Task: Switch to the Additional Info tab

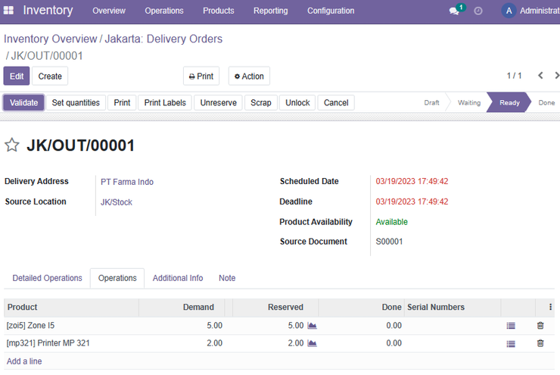Action: click(x=178, y=278)
